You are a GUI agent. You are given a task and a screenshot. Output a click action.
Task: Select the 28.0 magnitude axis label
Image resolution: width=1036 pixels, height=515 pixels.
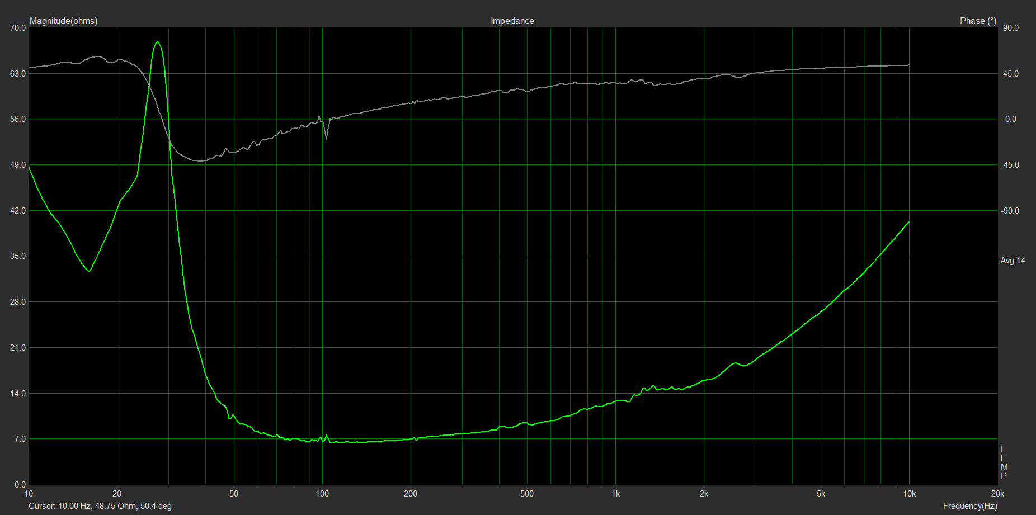pyautogui.click(x=18, y=302)
